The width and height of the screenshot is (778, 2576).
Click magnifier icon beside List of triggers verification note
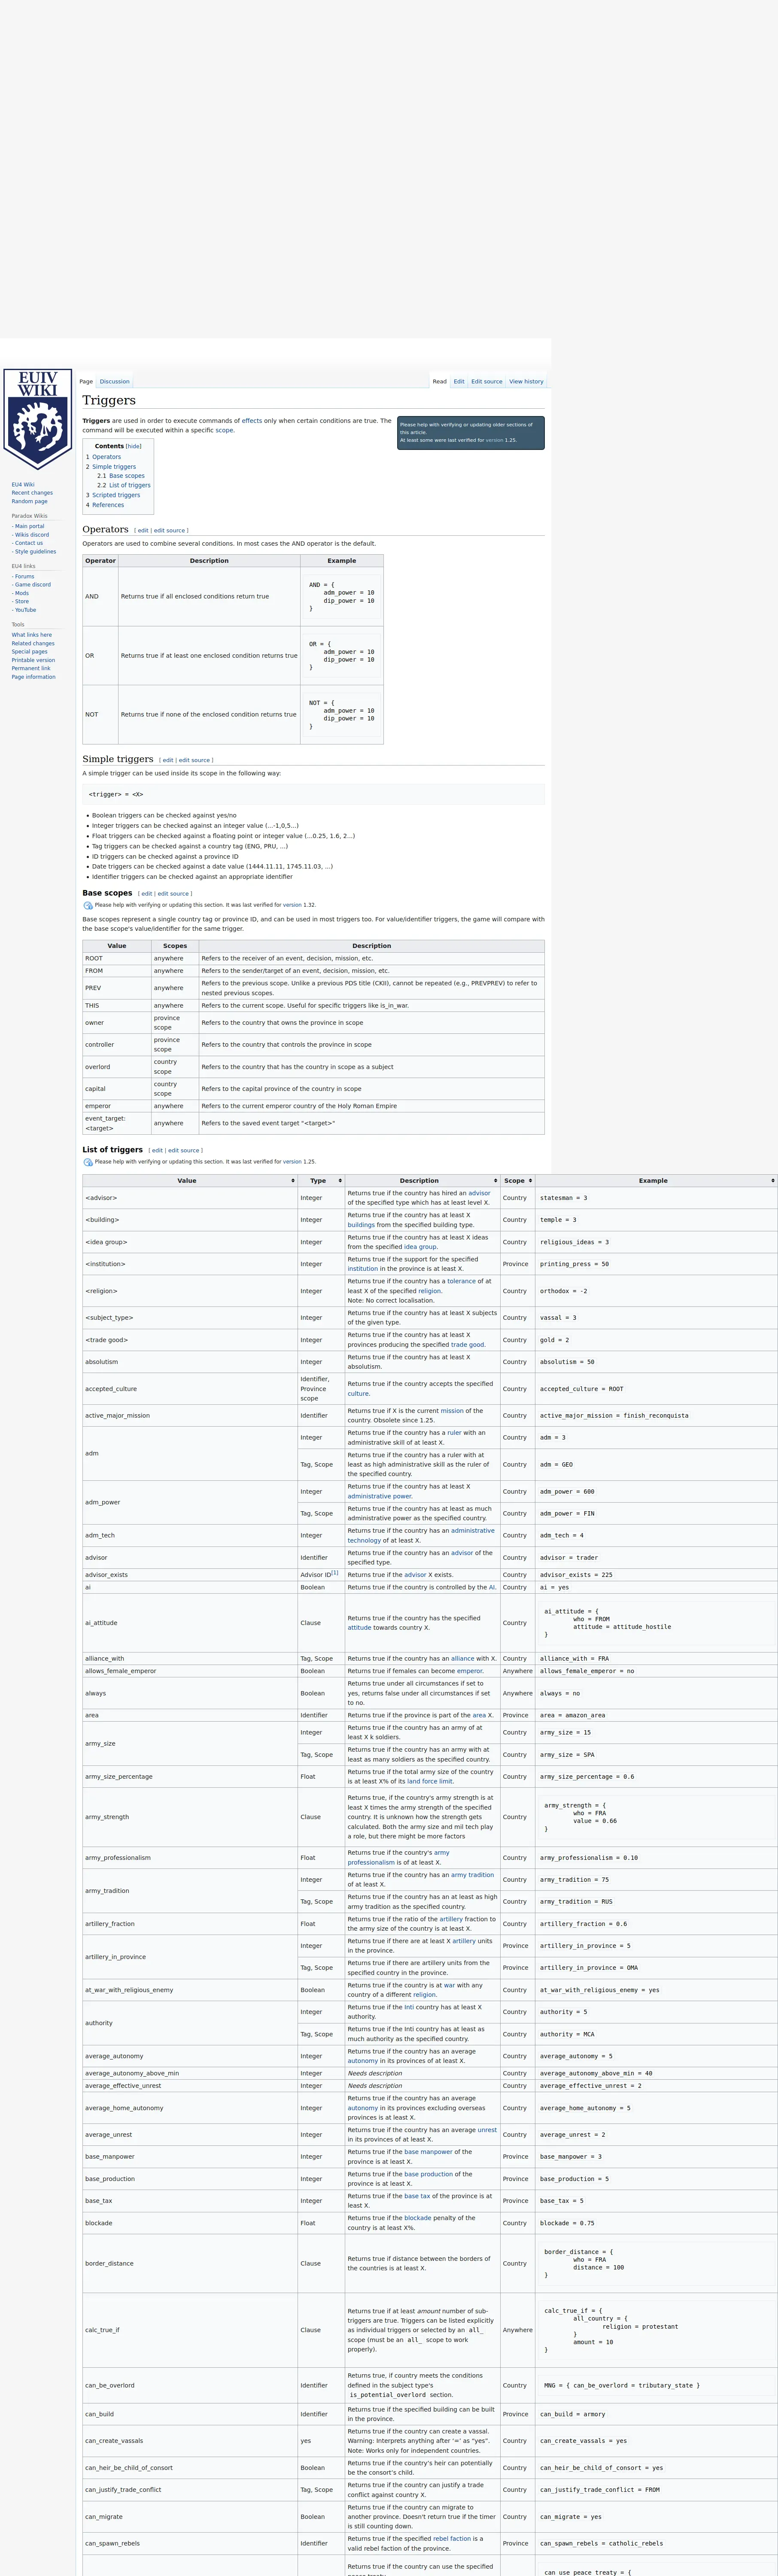(x=88, y=1162)
